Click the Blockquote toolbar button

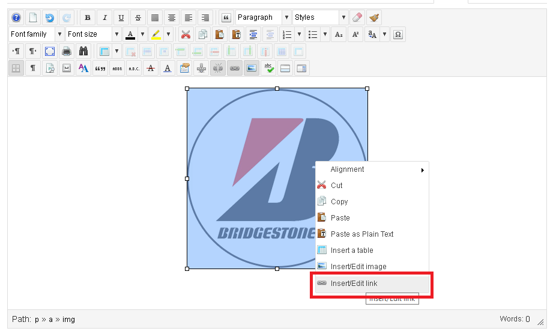(226, 17)
